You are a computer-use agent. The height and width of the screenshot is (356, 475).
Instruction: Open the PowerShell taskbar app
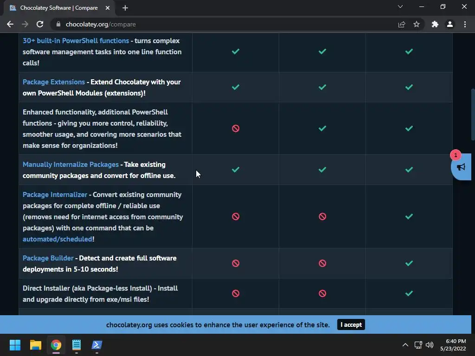click(97, 345)
